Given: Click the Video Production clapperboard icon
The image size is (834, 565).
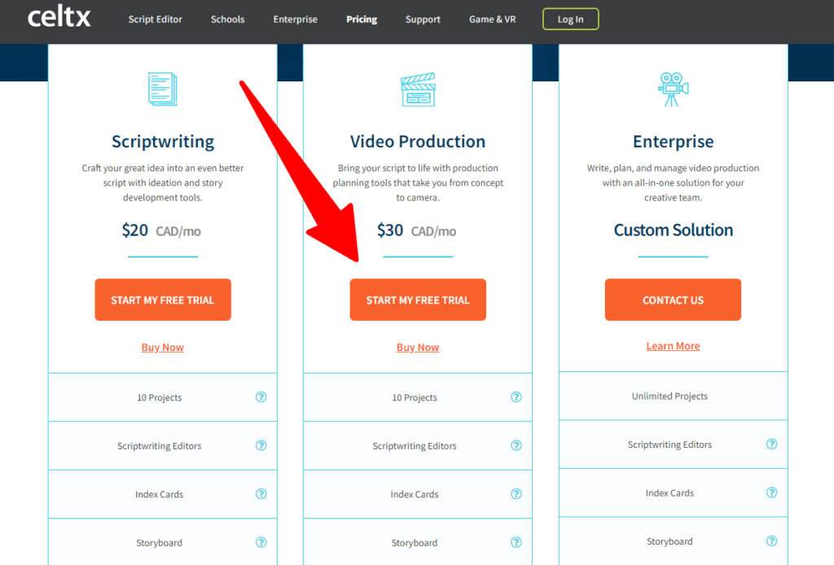Looking at the screenshot, I should [418, 90].
